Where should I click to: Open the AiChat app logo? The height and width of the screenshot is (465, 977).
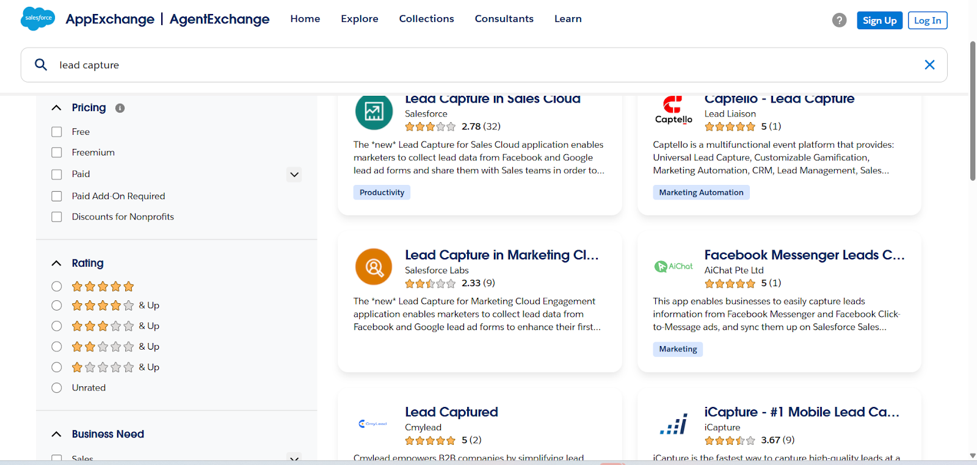(674, 267)
